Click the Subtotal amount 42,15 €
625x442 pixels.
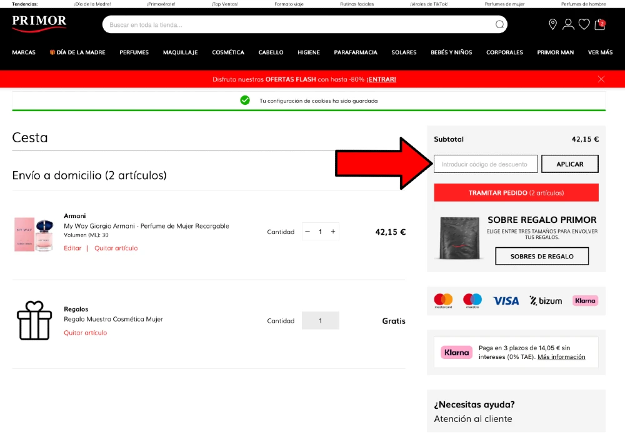pos(585,139)
